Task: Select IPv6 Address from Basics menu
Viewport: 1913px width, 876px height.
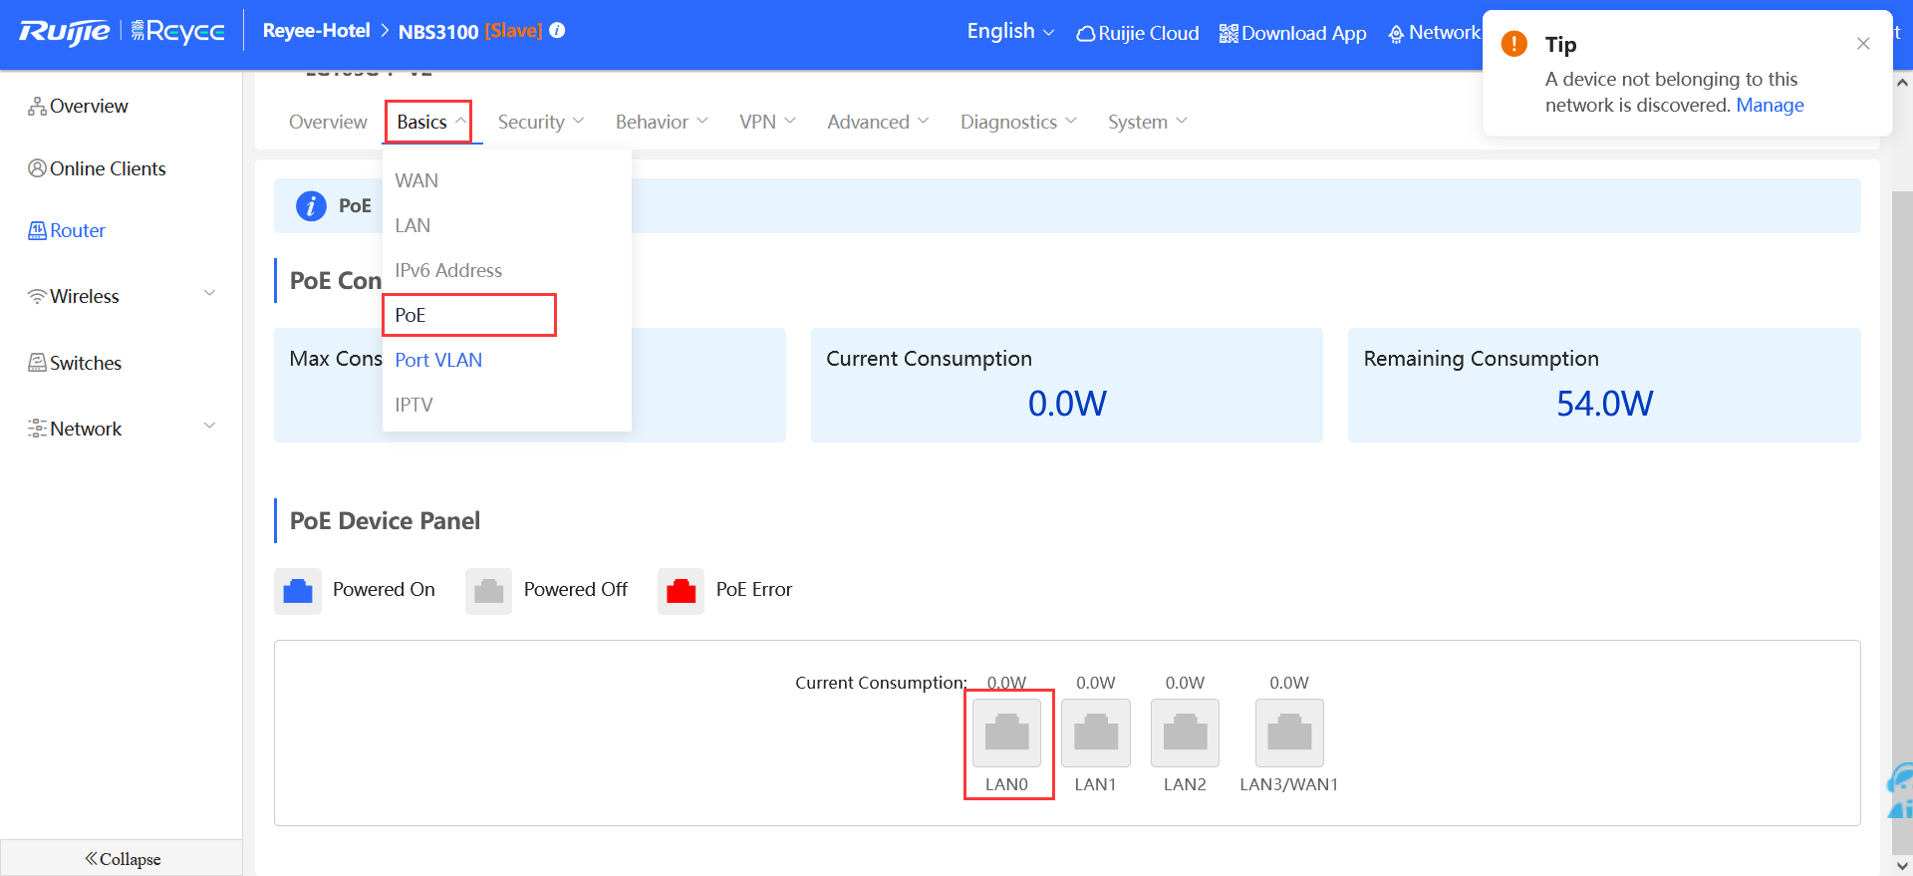Action: 506,270
